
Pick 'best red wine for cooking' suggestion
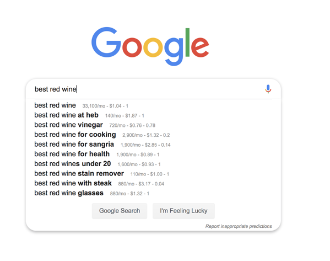75,135
